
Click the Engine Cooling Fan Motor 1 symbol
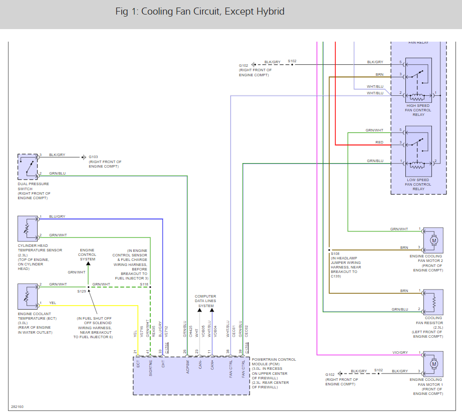(433, 364)
